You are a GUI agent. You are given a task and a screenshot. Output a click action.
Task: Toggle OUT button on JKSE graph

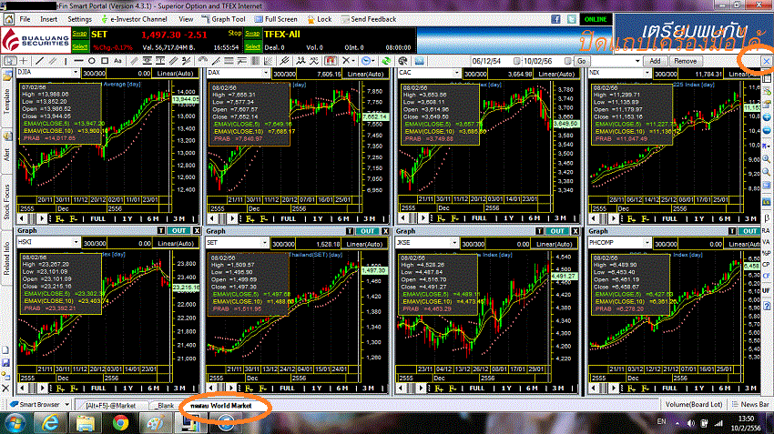(557, 231)
